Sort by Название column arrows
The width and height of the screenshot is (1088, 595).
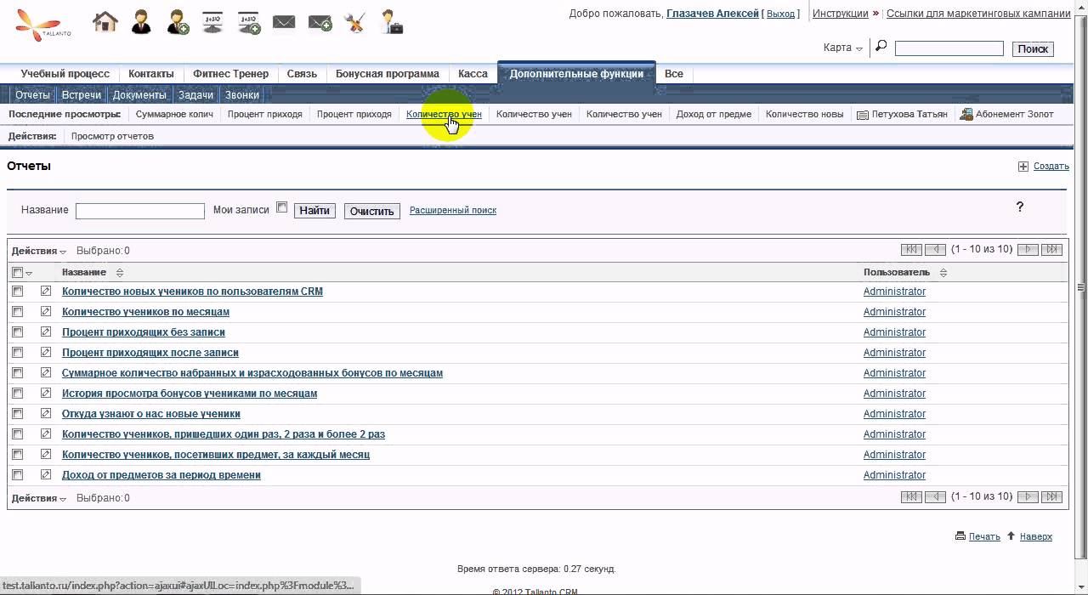119,273
